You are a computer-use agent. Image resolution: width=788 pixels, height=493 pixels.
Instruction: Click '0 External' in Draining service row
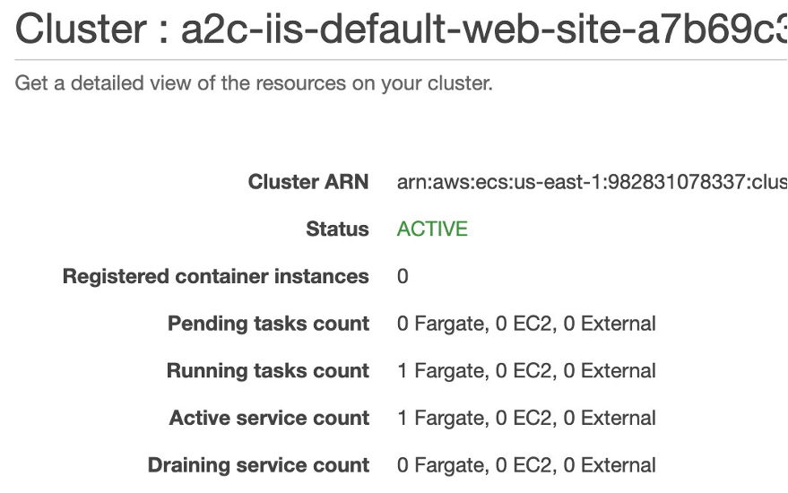[610, 465]
